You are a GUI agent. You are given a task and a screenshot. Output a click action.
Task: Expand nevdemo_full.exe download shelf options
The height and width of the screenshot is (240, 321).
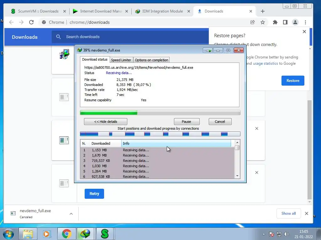click(71, 214)
